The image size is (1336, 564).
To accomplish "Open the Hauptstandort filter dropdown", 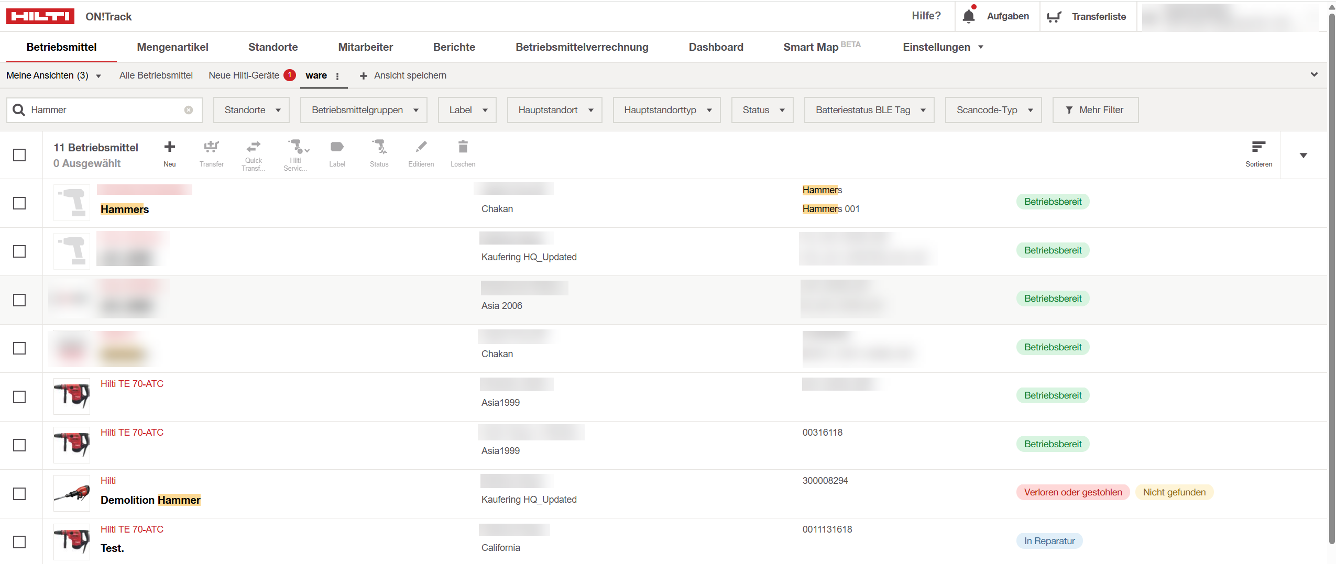I will coord(554,110).
